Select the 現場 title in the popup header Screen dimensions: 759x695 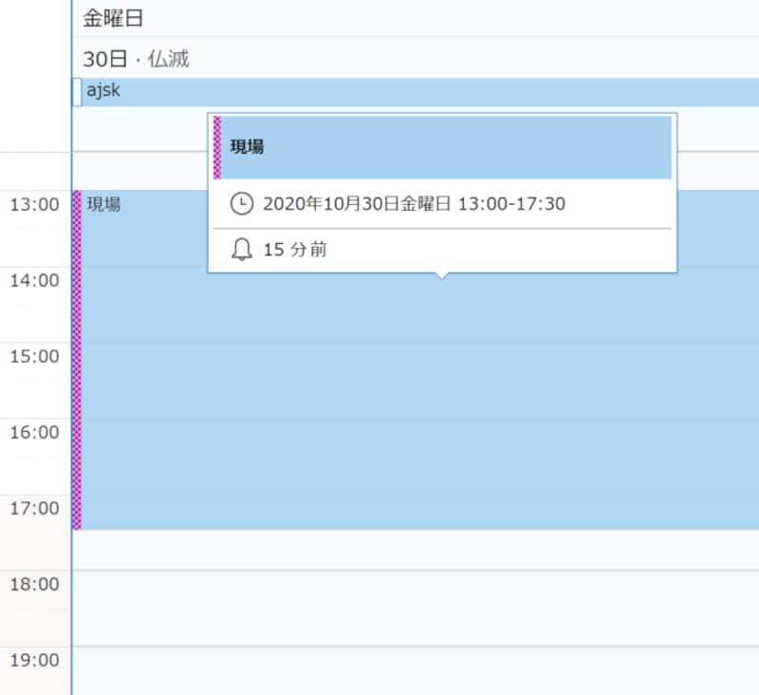pos(247,147)
